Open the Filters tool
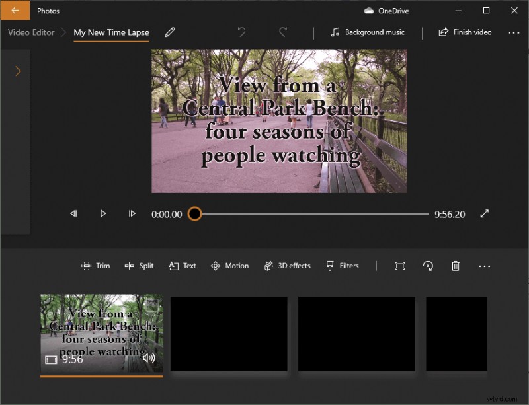Screen dimensions: 529x405 pyautogui.click(x=342, y=266)
